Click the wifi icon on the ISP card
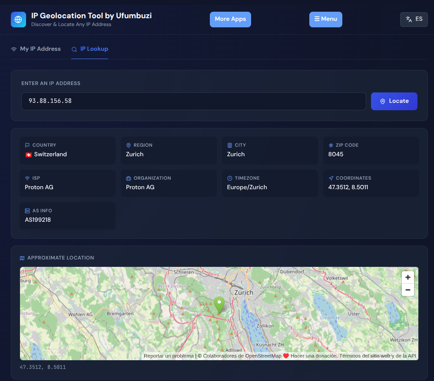The height and width of the screenshot is (381, 434). coord(27,178)
